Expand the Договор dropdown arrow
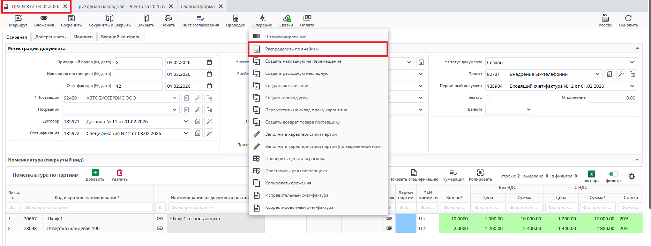 click(x=186, y=121)
